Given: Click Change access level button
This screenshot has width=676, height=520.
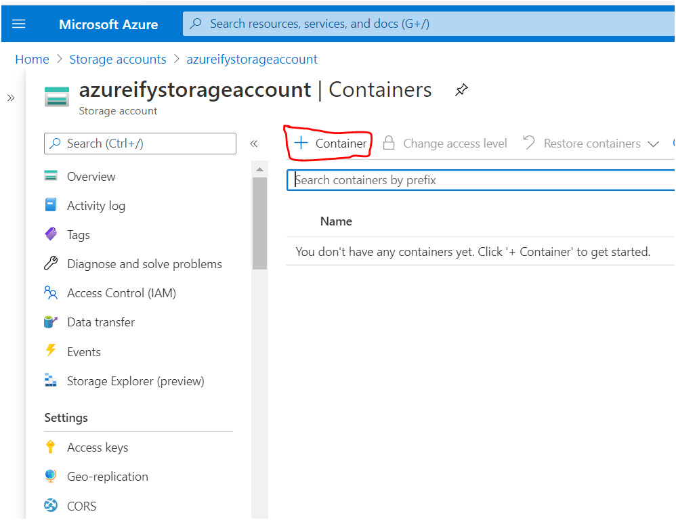Looking at the screenshot, I should coord(445,143).
